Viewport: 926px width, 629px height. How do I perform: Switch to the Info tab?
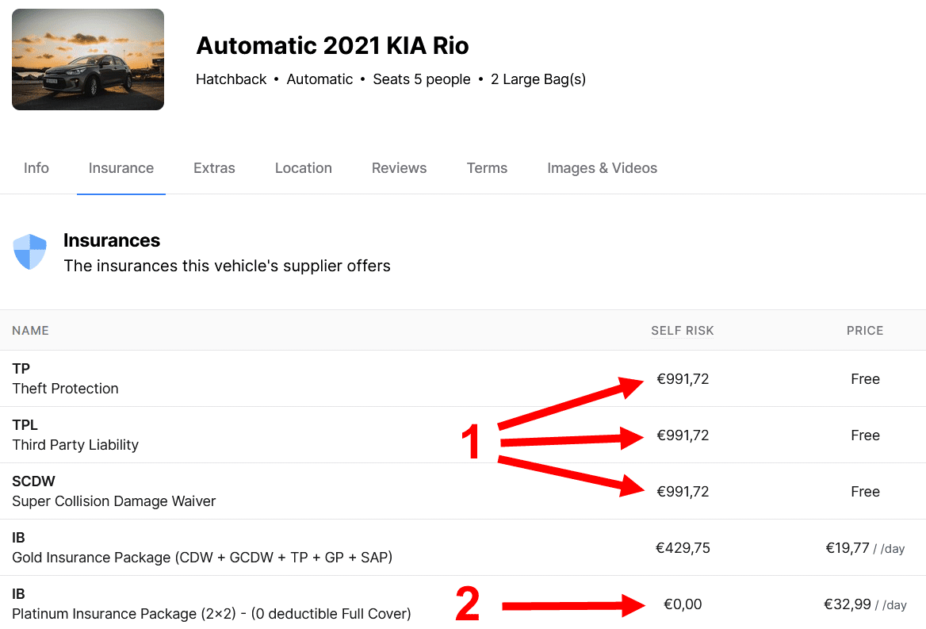(36, 168)
